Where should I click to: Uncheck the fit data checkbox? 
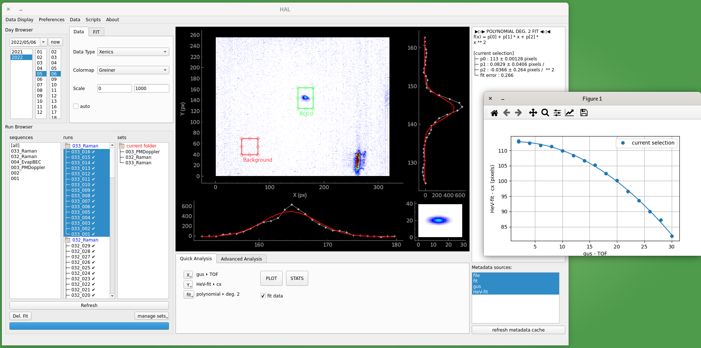[x=263, y=296]
